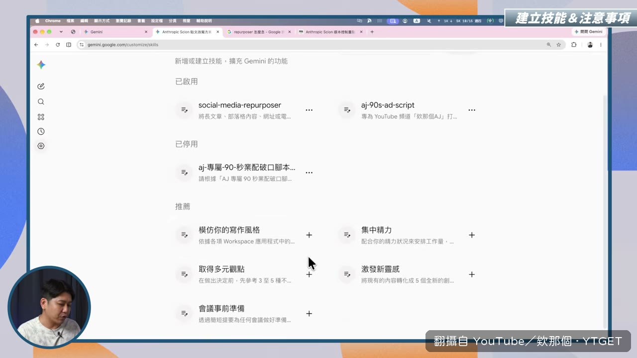Go back with the browser back arrow

[x=36, y=45]
